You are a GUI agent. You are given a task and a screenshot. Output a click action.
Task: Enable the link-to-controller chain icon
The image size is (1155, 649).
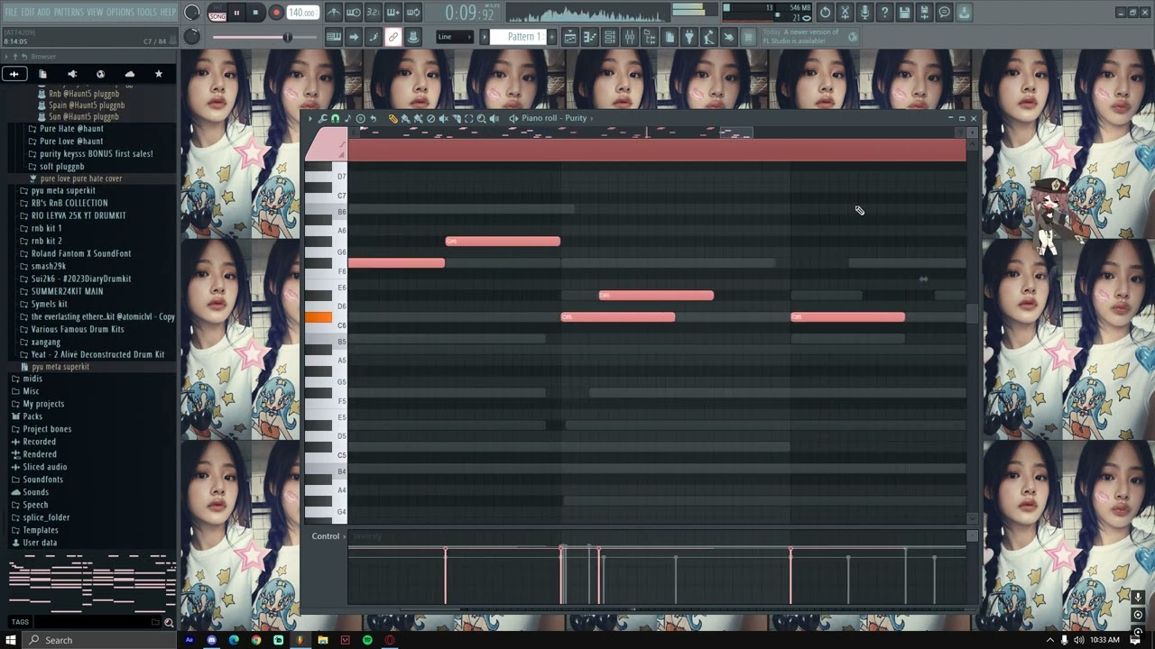pyautogui.click(x=393, y=37)
